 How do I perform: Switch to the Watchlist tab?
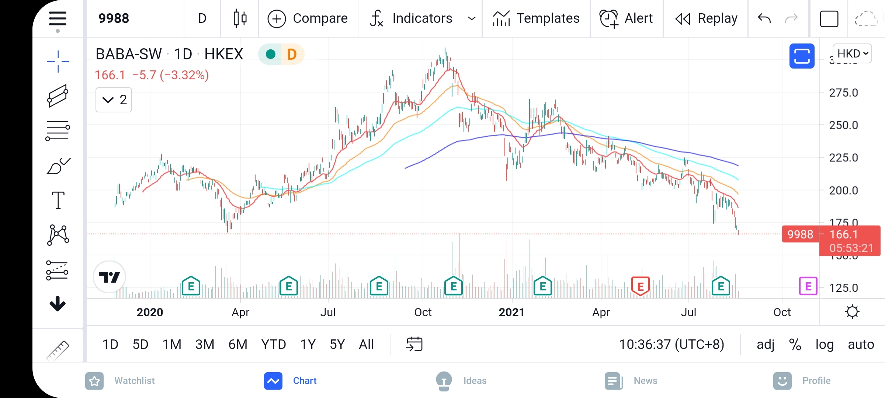120,381
